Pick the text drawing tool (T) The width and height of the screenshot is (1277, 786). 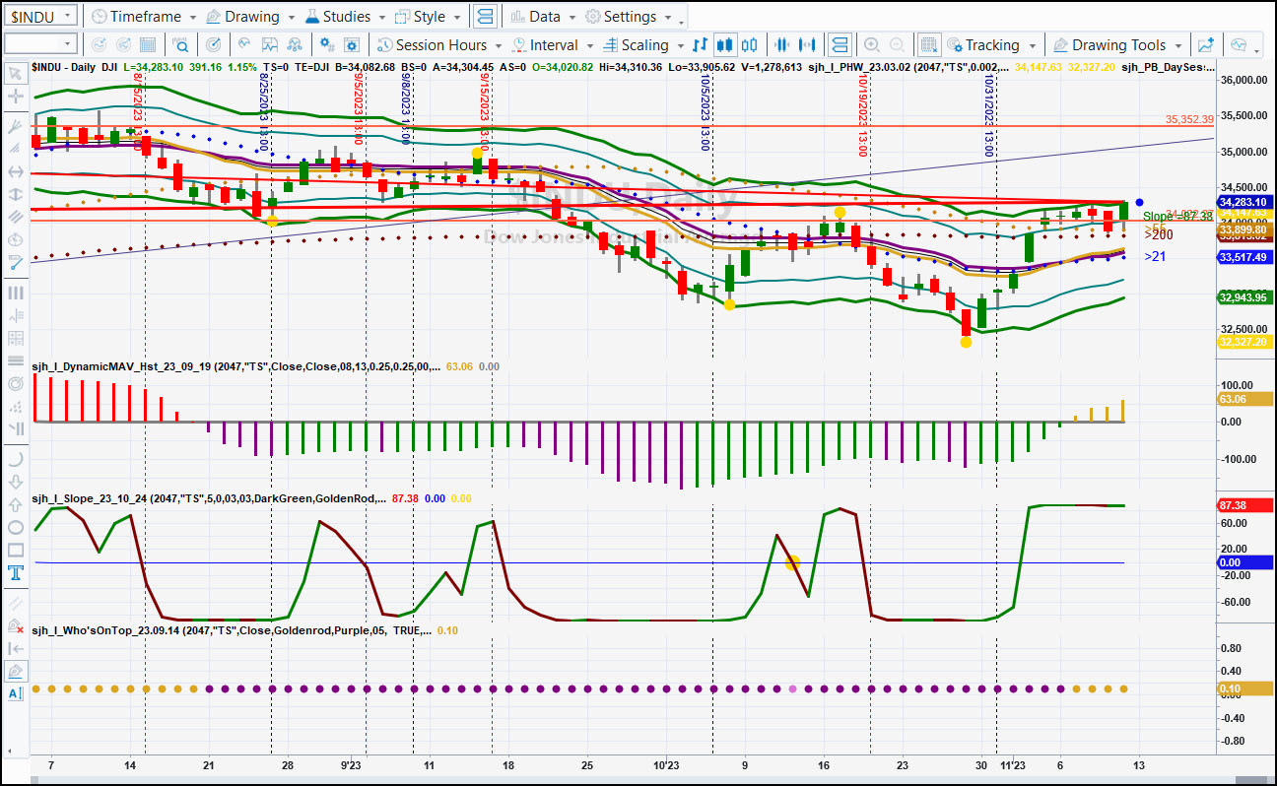pyautogui.click(x=15, y=573)
